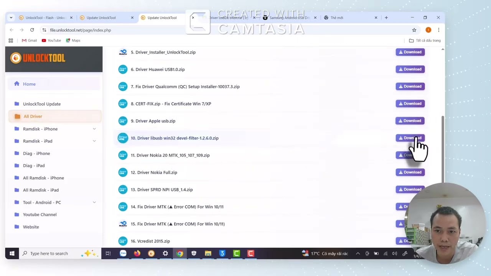Download Driver_Installer_UnlockTool.zip
Image resolution: width=491 pixels, height=276 pixels.
click(410, 52)
